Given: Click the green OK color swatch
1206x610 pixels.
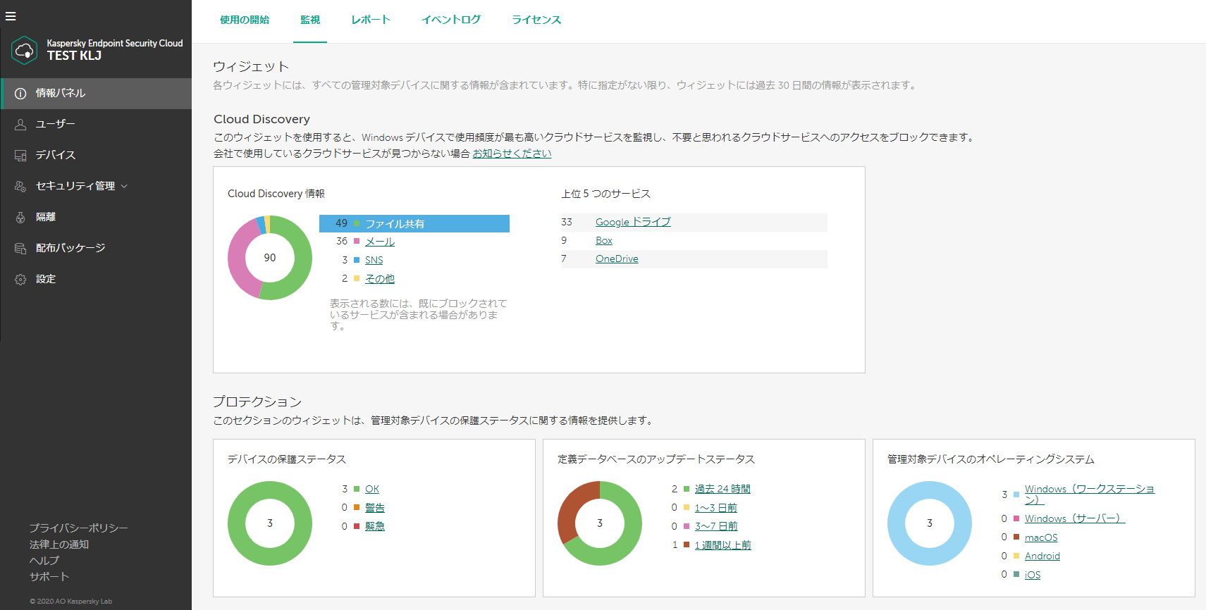Looking at the screenshot, I should tap(357, 489).
